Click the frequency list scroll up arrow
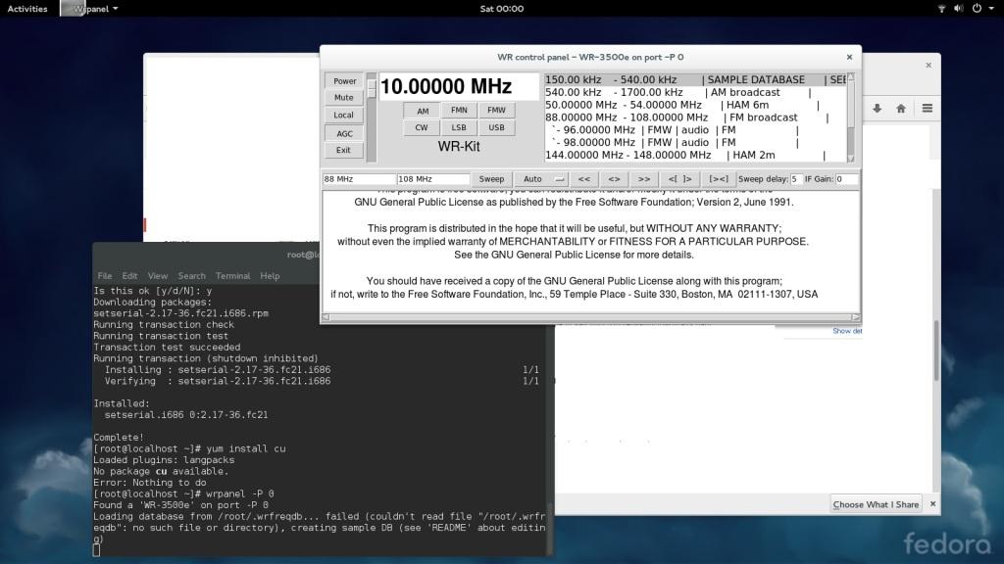Image resolution: width=1004 pixels, height=564 pixels. [x=851, y=76]
